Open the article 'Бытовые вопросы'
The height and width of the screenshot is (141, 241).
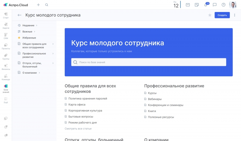click(81, 116)
